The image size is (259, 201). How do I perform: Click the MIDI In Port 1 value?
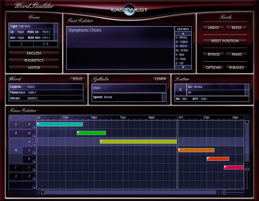[x=46, y=32]
